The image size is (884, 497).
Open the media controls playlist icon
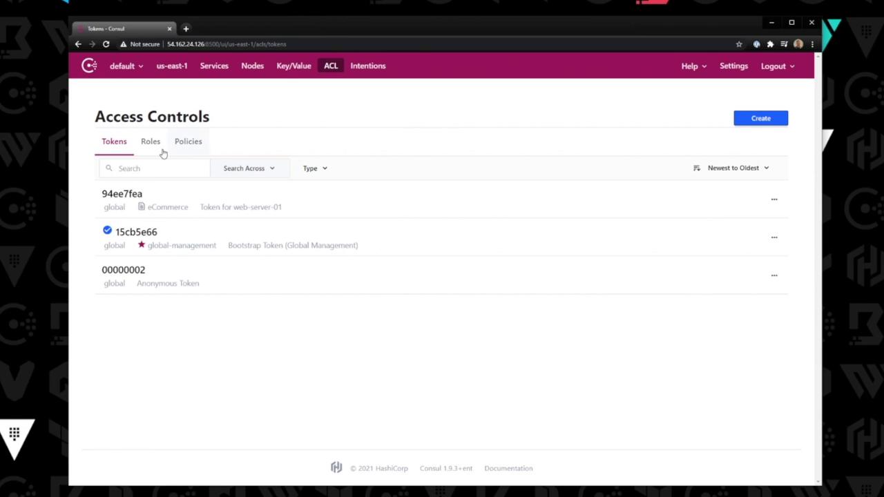784,44
